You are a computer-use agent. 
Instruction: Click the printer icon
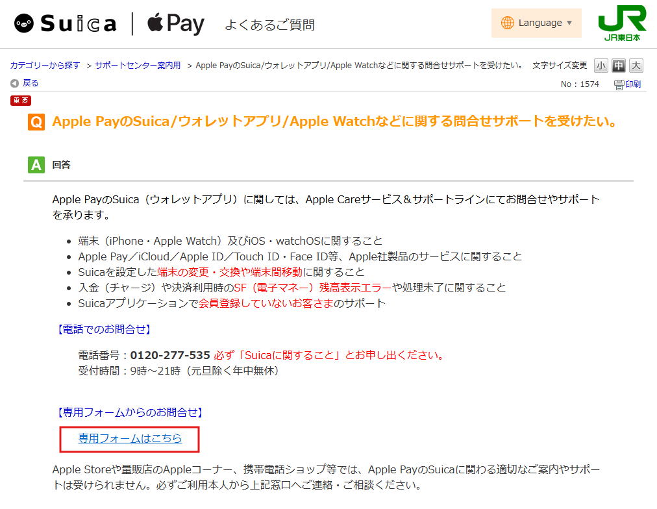point(619,84)
